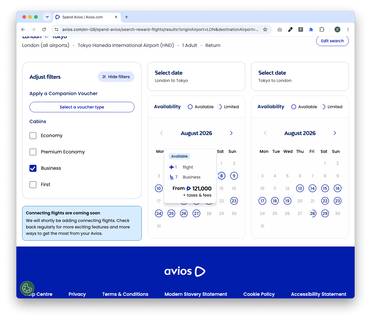
Task: Tick the Economy cabin checkbox
Action: coord(33,136)
